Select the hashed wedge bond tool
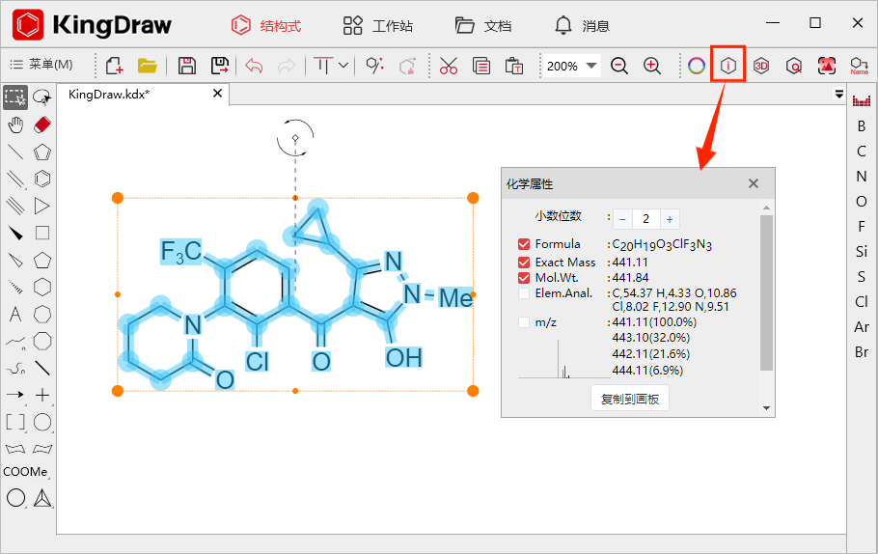Screen dimensions: 878x554 [x=15, y=288]
